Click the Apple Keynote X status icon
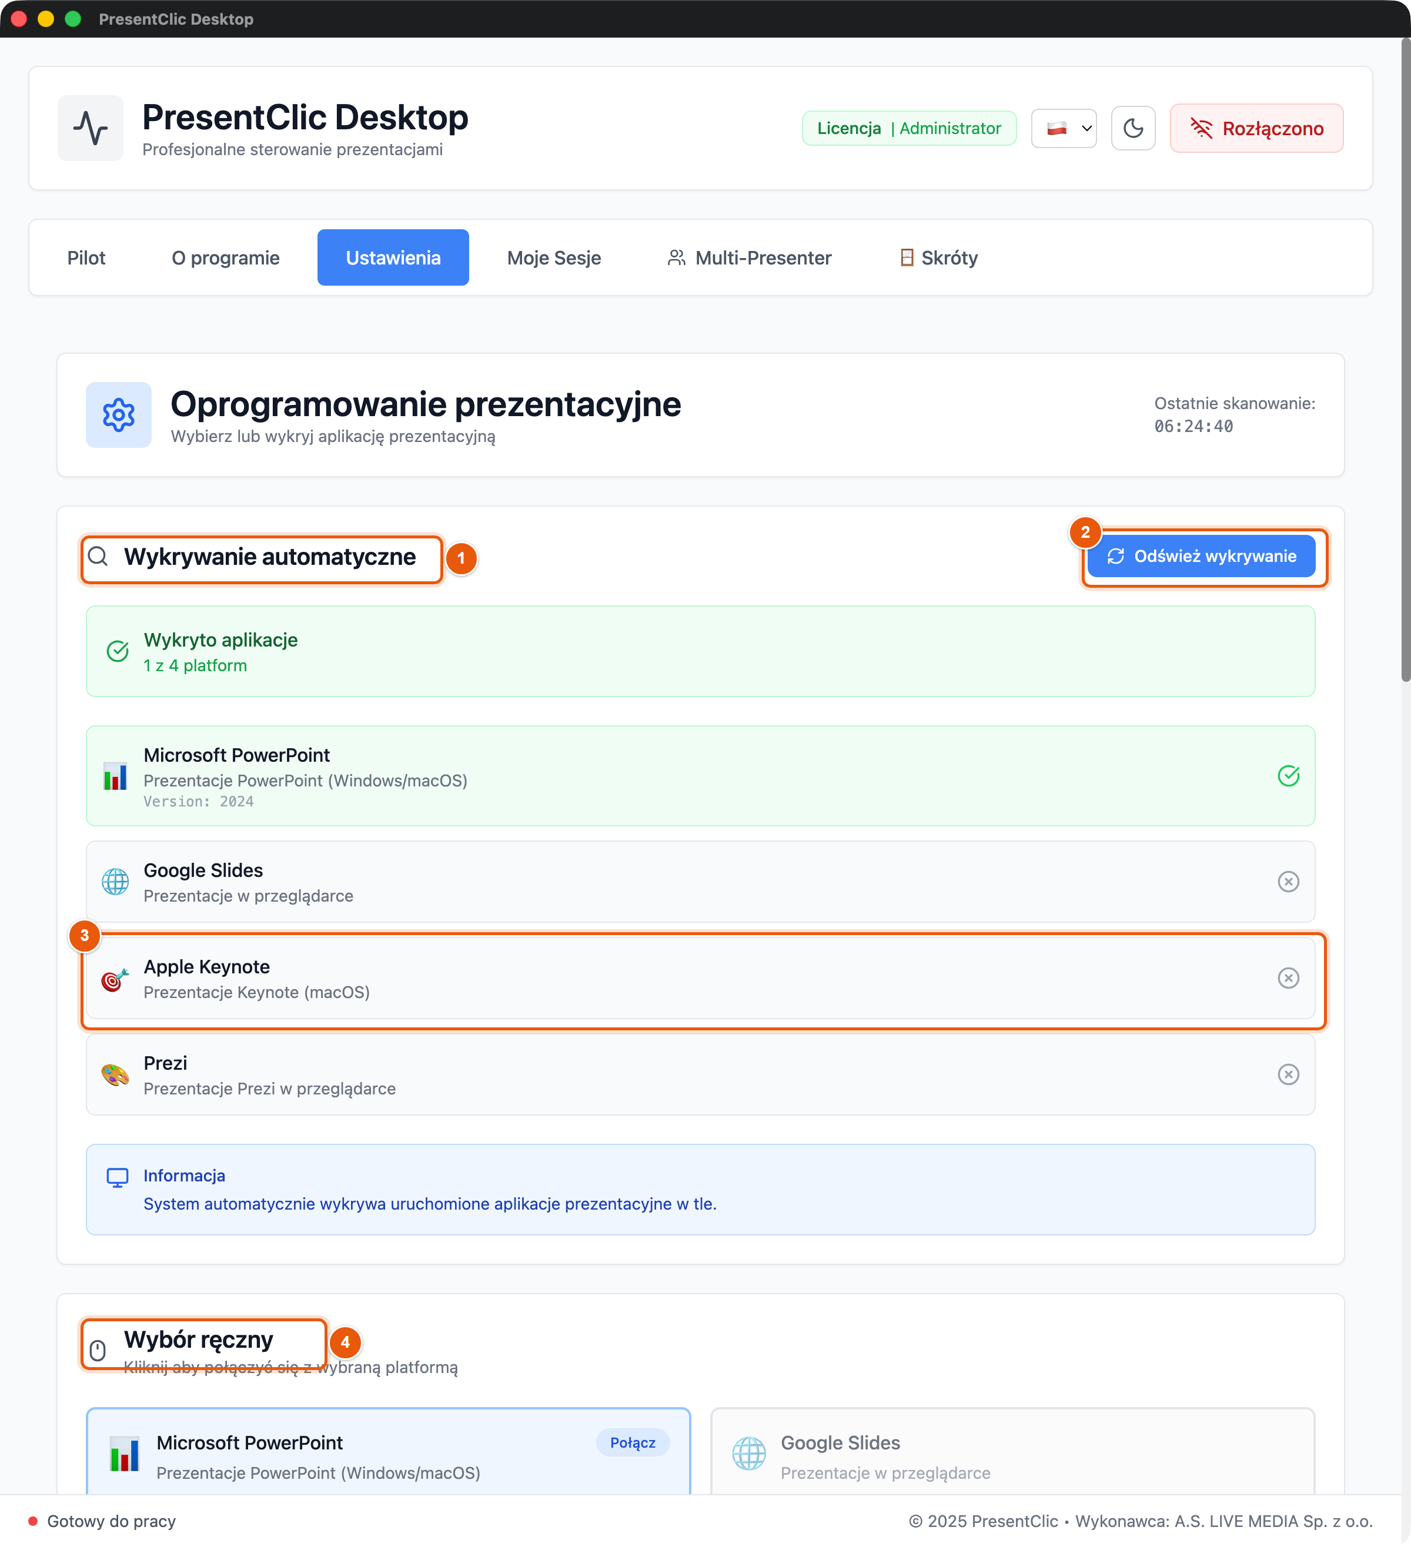 tap(1288, 979)
